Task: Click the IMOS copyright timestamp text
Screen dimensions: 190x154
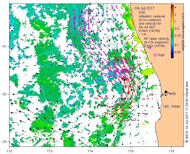Action: tap(187, 112)
